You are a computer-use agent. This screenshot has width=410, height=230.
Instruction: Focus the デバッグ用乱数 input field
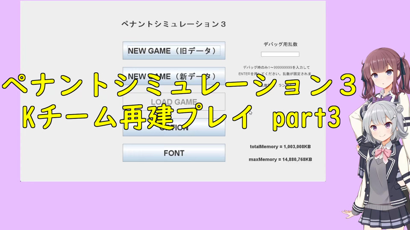point(280,54)
